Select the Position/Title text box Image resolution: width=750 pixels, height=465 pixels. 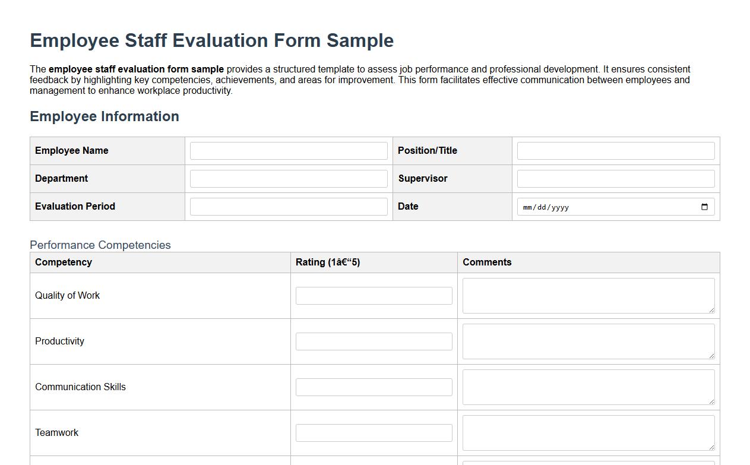click(x=615, y=150)
